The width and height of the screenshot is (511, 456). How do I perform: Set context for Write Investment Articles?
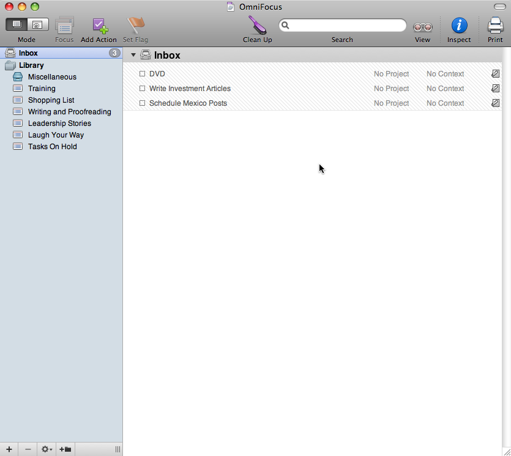[x=445, y=89]
